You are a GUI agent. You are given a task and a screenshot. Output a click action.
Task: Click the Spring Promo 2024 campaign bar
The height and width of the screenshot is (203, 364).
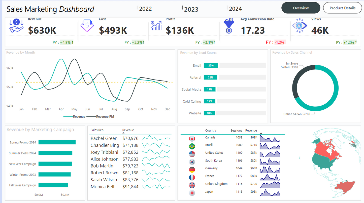point(57,142)
